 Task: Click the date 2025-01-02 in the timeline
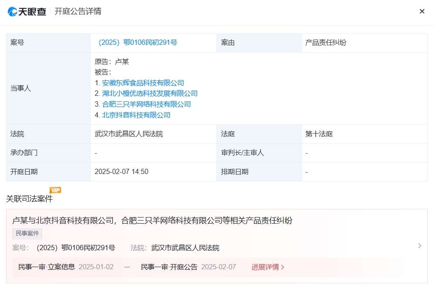tap(96, 267)
